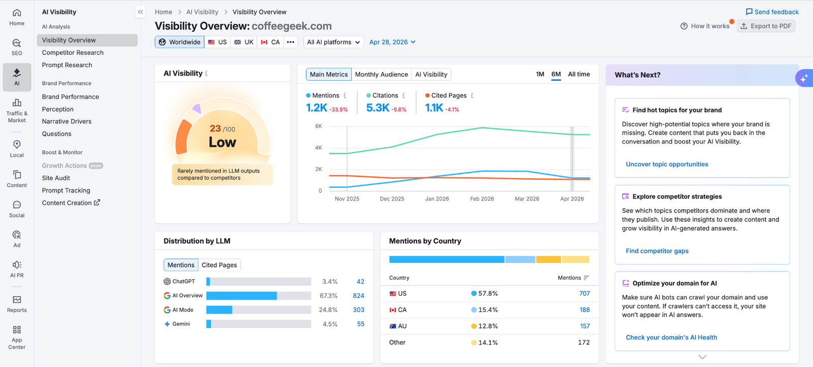Toggle Cited Pages view in Distribution by LLM
The image size is (813, 367).
pyautogui.click(x=219, y=265)
